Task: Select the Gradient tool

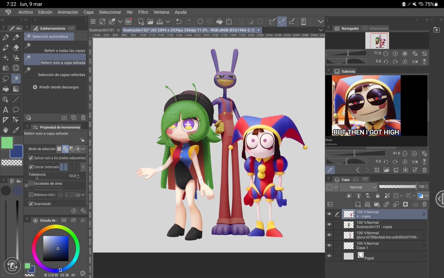Action: pyautogui.click(x=16, y=89)
